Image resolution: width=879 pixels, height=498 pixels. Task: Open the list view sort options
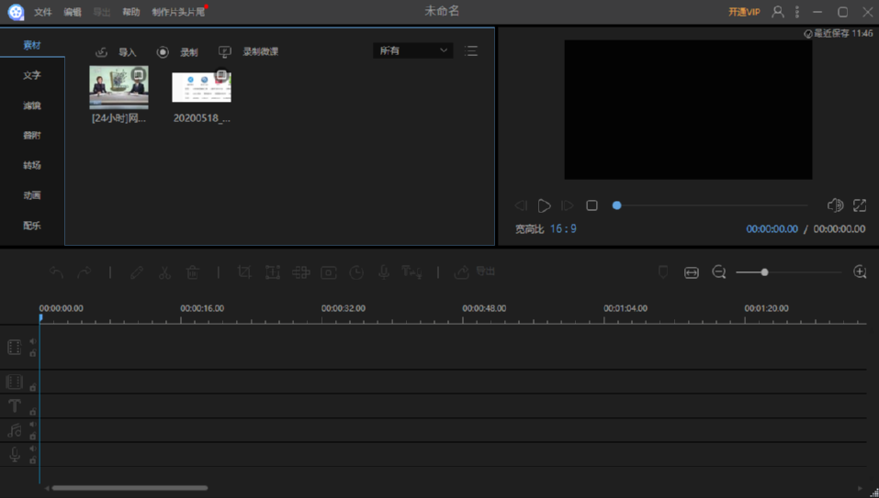[471, 51]
